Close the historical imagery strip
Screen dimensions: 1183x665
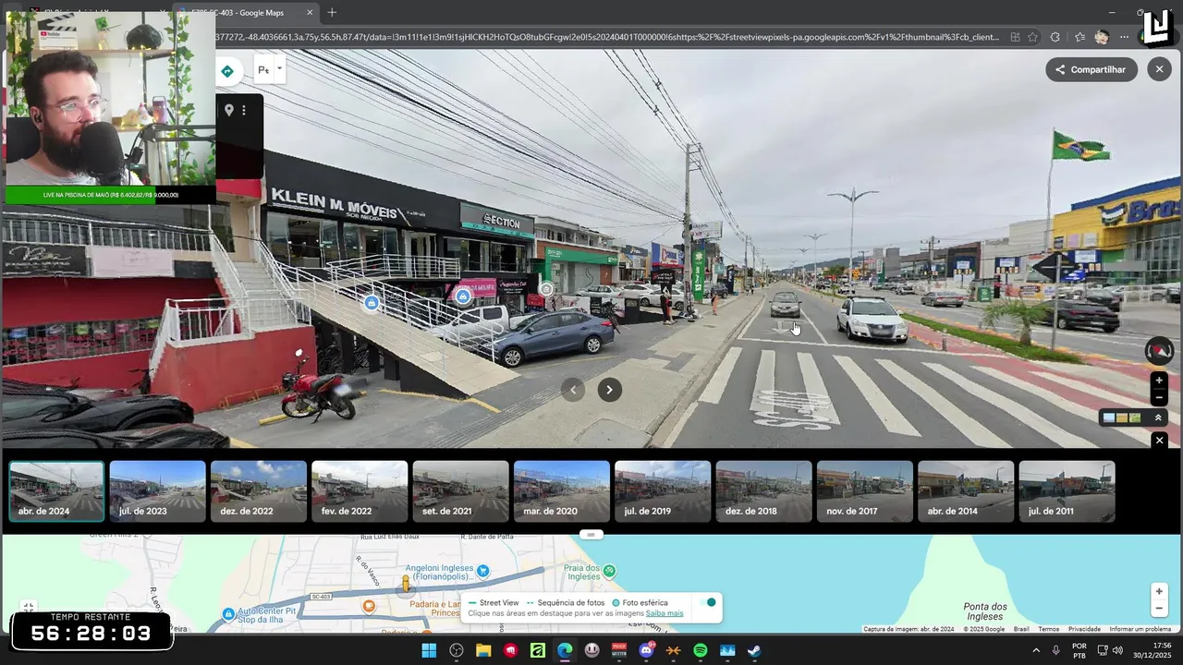[1159, 441]
